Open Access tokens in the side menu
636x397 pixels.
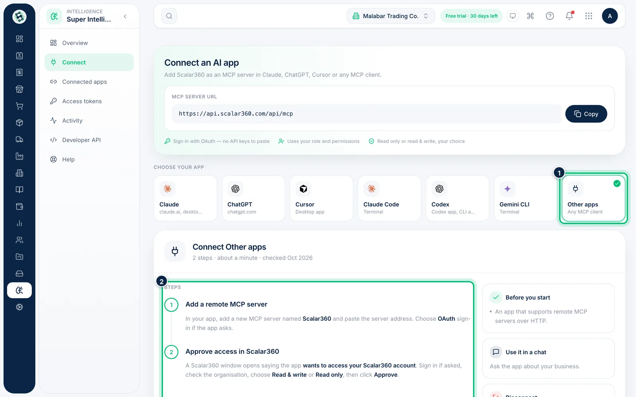pos(89,101)
